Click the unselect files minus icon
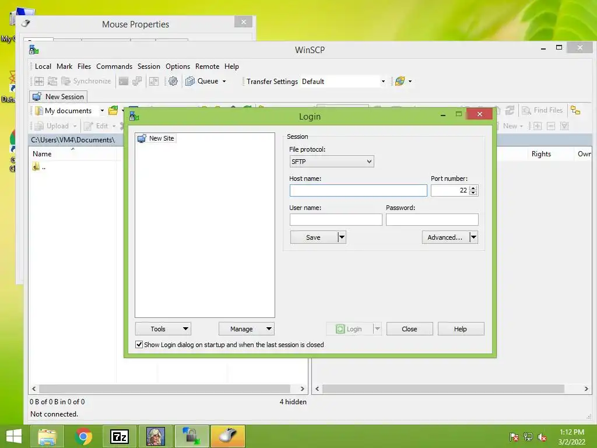The width and height of the screenshot is (597, 448). [x=551, y=126]
